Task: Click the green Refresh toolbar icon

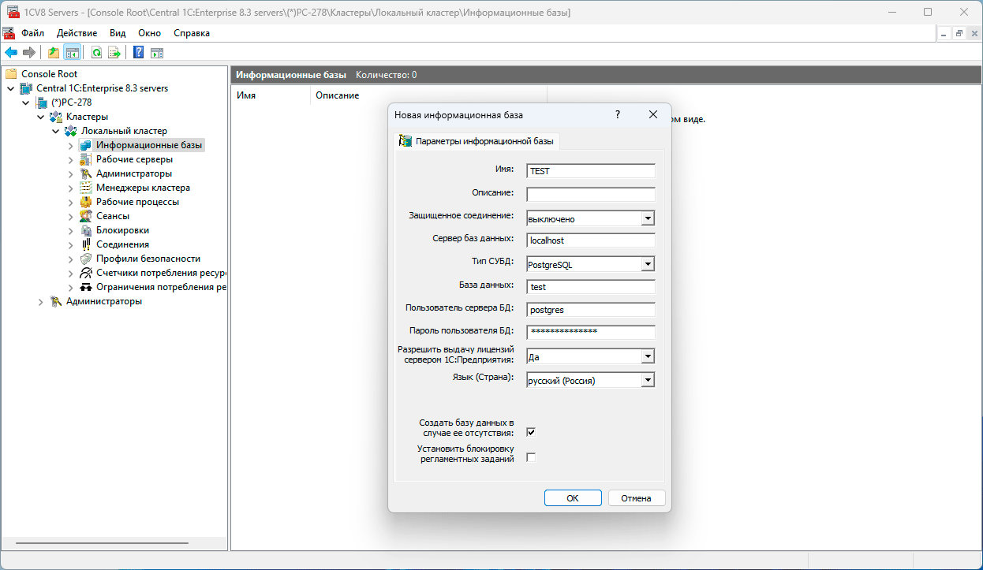Action: [96, 53]
